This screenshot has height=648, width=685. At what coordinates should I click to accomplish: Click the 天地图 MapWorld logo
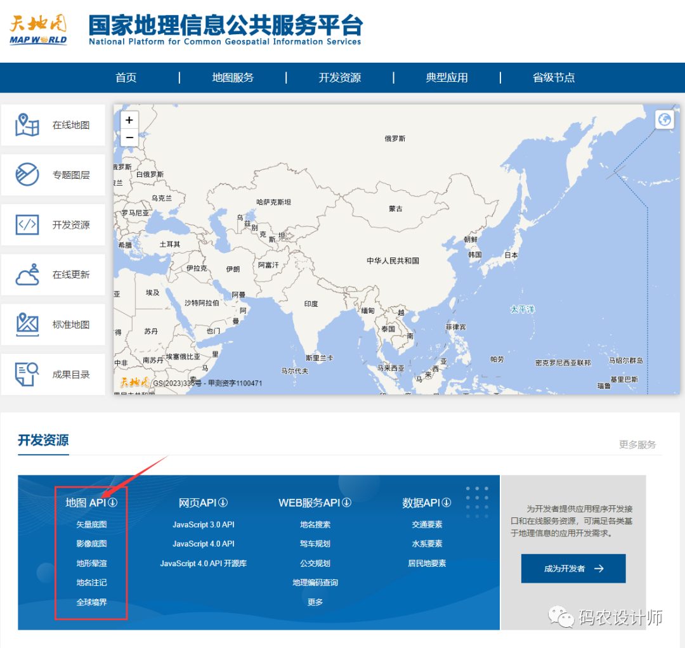click(39, 30)
